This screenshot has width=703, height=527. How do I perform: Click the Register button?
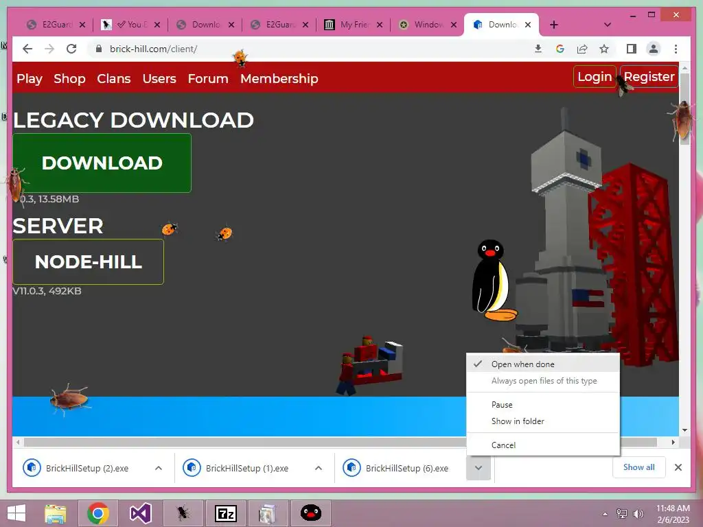pos(649,77)
